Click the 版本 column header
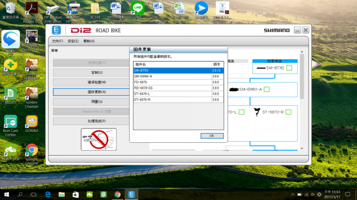357x200 pixels. [x=218, y=64]
